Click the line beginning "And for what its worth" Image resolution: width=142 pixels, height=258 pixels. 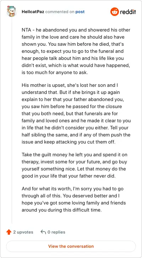[x=72, y=189]
